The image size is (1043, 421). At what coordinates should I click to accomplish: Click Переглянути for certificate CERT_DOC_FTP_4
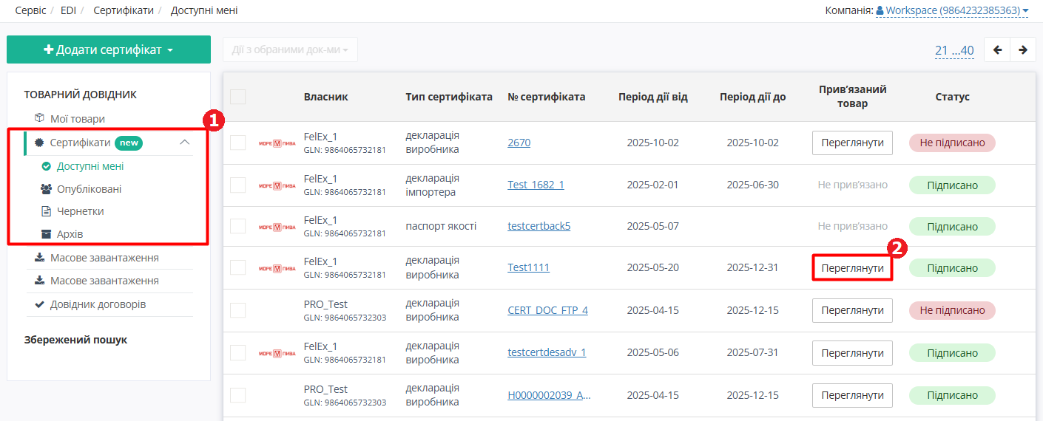click(x=852, y=310)
